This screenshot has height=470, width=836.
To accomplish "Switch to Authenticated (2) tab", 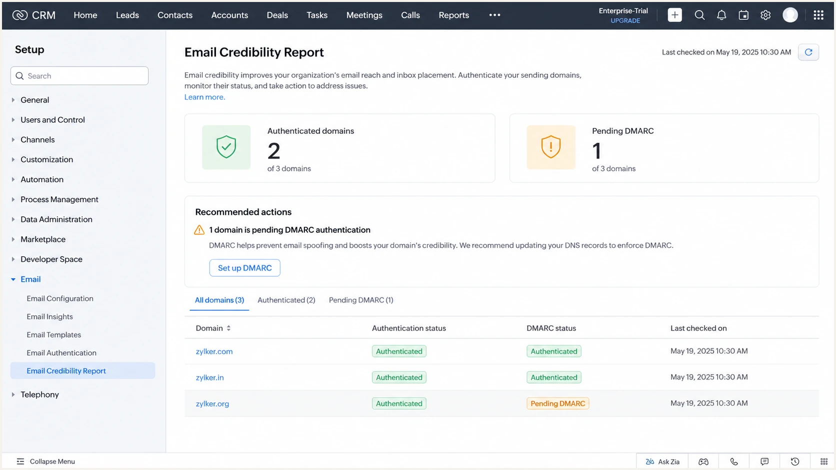I will coord(286,300).
